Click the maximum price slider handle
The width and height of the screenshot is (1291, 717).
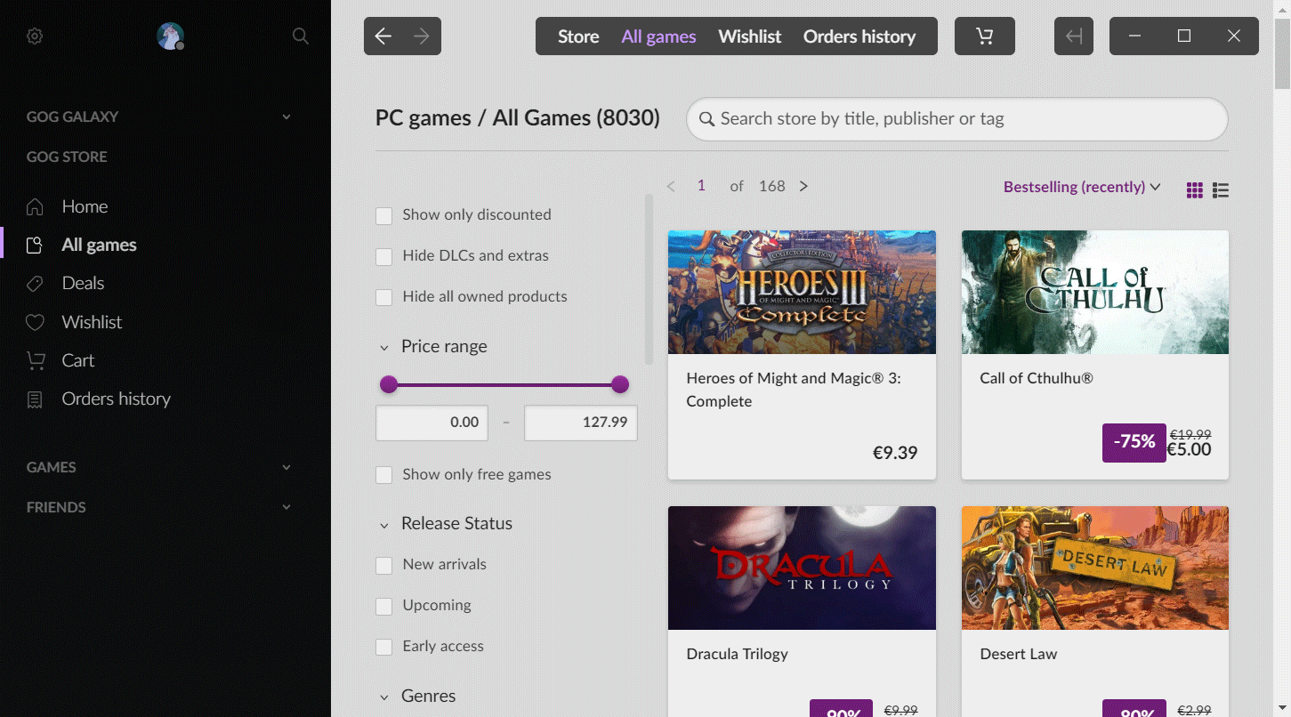tap(620, 384)
